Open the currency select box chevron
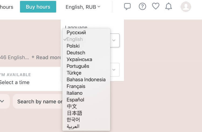This screenshot has height=132, width=202. coord(114,70)
